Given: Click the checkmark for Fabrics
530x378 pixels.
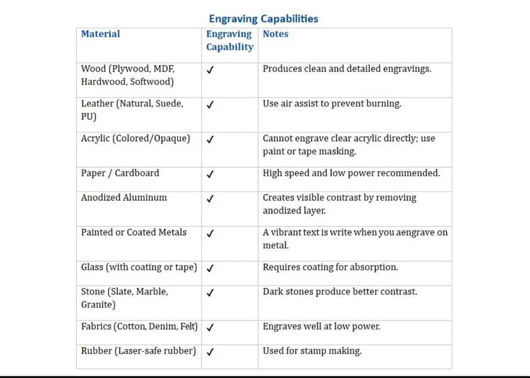Looking at the screenshot, I should click(x=210, y=328).
